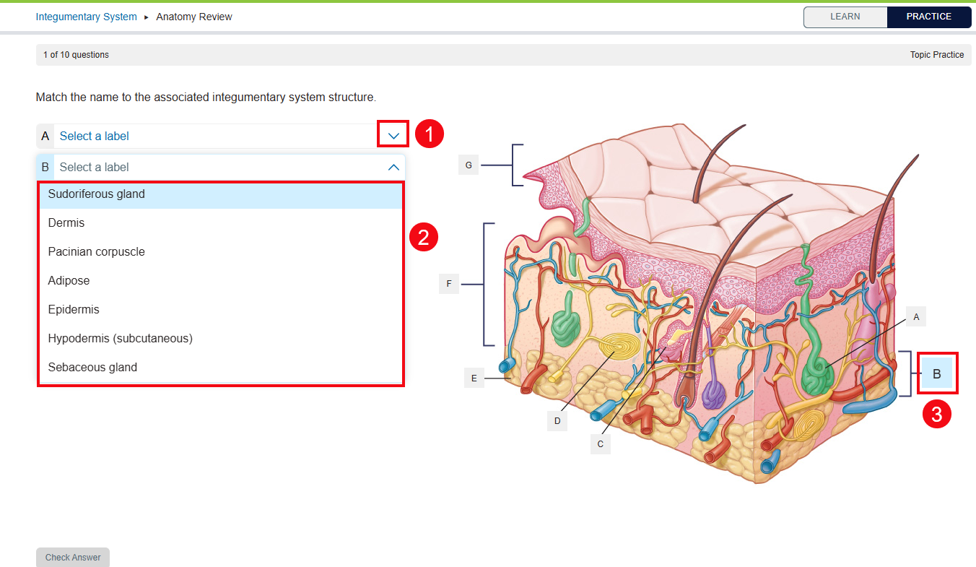Open the dropdown for label A
The width and height of the screenshot is (976, 567).
pyautogui.click(x=393, y=134)
